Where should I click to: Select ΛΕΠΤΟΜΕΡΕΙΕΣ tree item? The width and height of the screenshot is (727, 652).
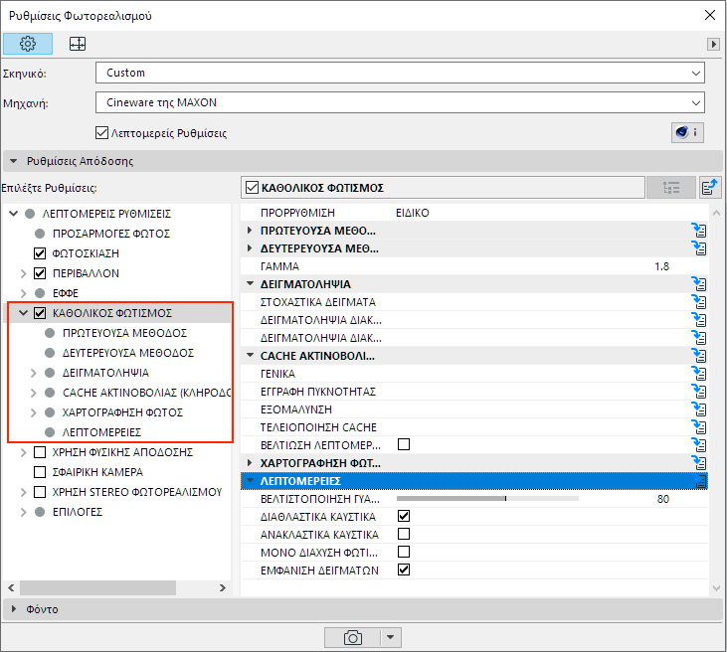click(x=101, y=432)
